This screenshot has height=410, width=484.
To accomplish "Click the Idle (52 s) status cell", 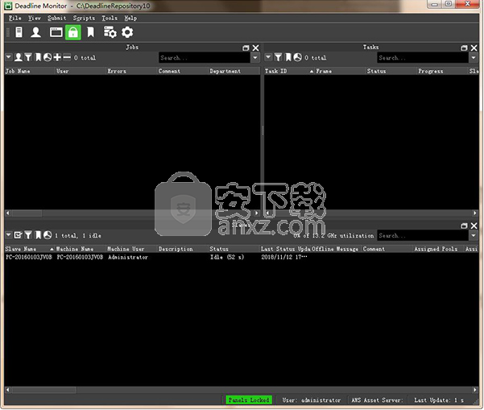I will click(x=227, y=257).
